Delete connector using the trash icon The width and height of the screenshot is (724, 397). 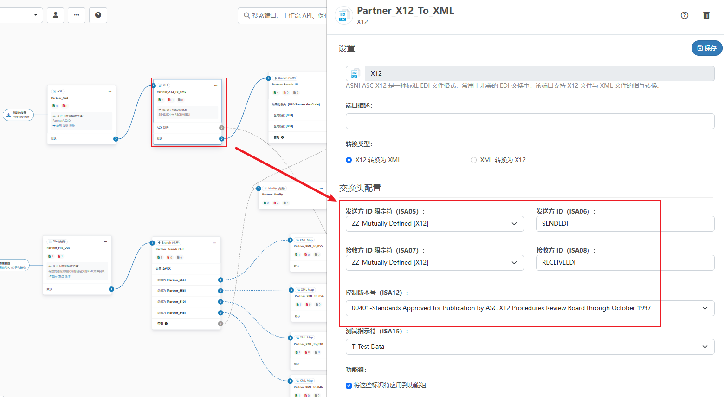[706, 15]
